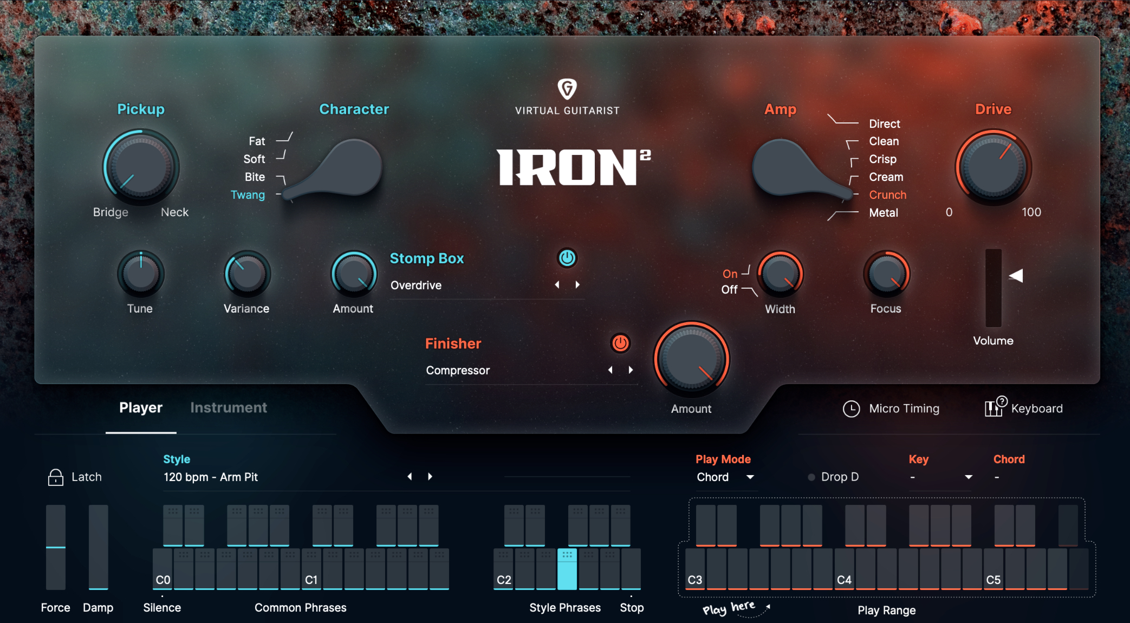Set Character to Soft
This screenshot has width=1130, height=623.
[x=254, y=159]
